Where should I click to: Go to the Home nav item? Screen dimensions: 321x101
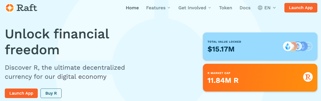pyautogui.click(x=132, y=8)
